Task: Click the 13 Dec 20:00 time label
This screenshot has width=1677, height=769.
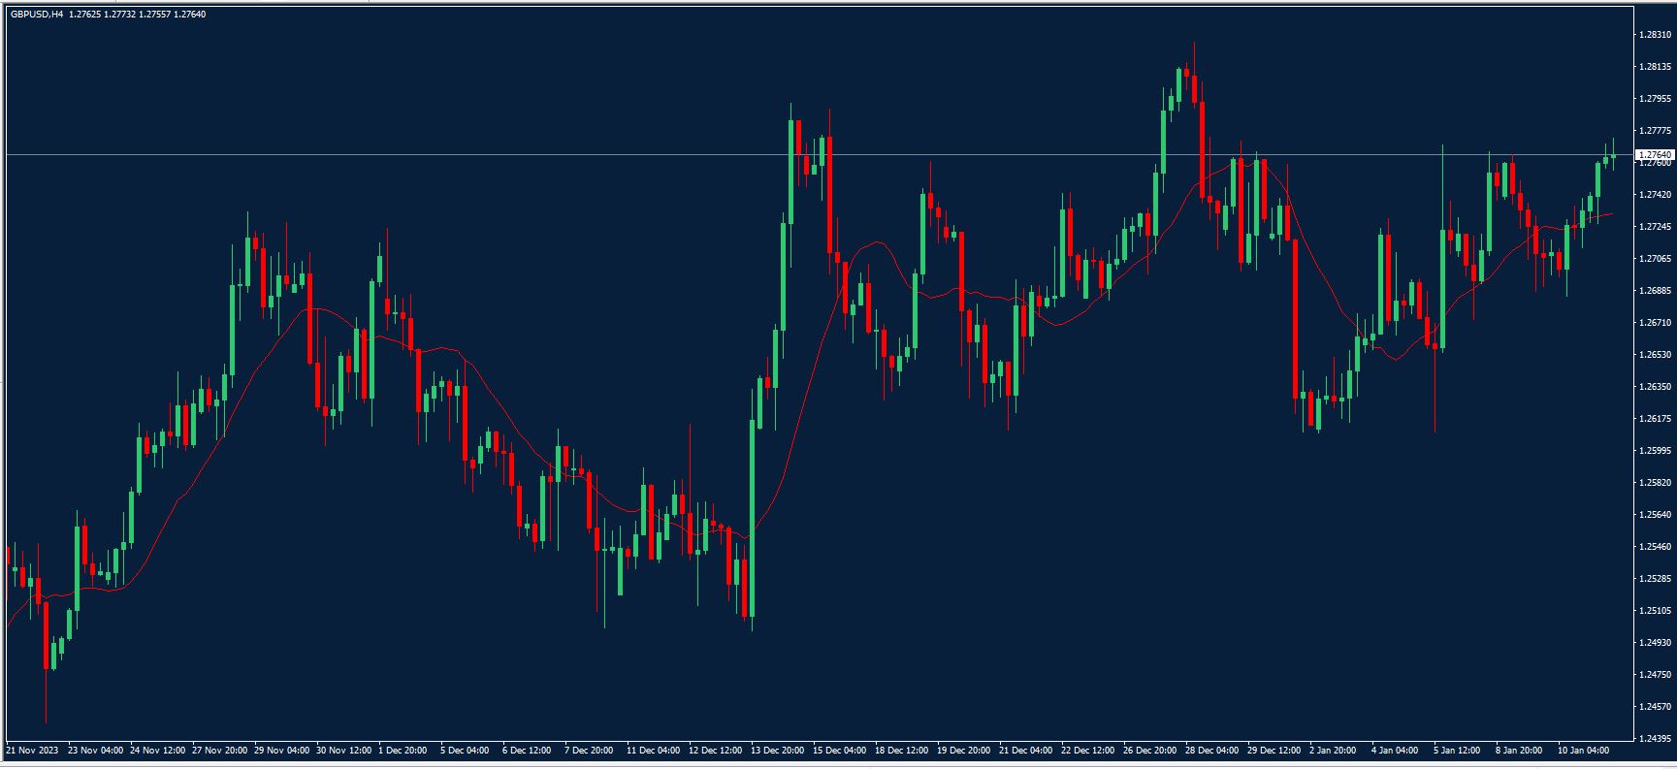Action: (778, 751)
